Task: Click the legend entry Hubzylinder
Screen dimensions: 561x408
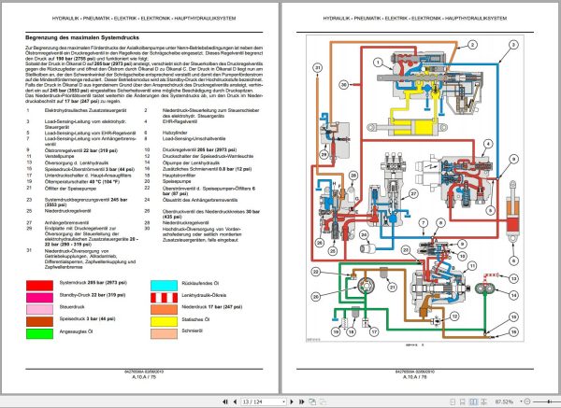Action: coord(175,133)
